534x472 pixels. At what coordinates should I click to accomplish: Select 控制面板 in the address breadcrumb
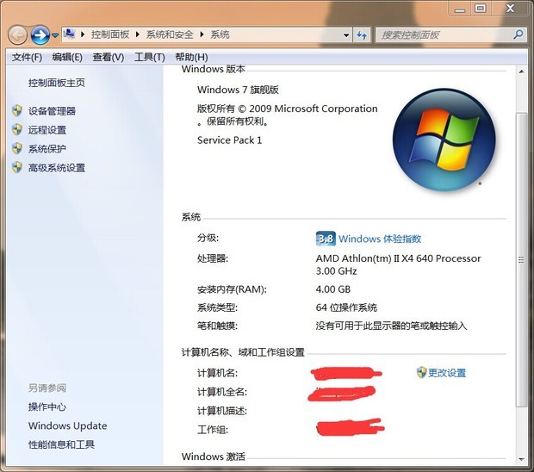click(110, 34)
